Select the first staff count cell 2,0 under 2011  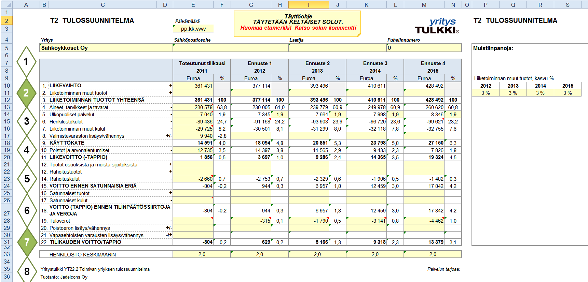click(x=202, y=254)
